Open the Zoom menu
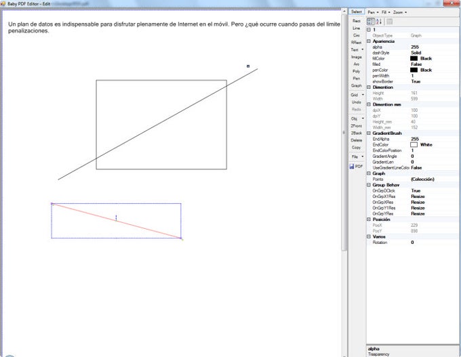The image size is (461, 357). pyautogui.click(x=399, y=12)
